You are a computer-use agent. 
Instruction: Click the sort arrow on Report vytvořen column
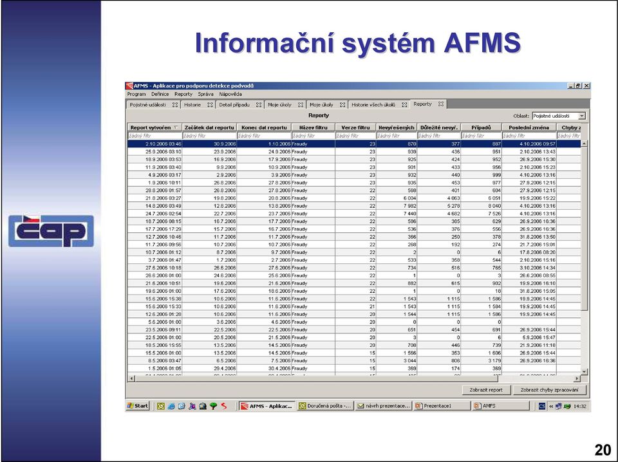click(176, 127)
